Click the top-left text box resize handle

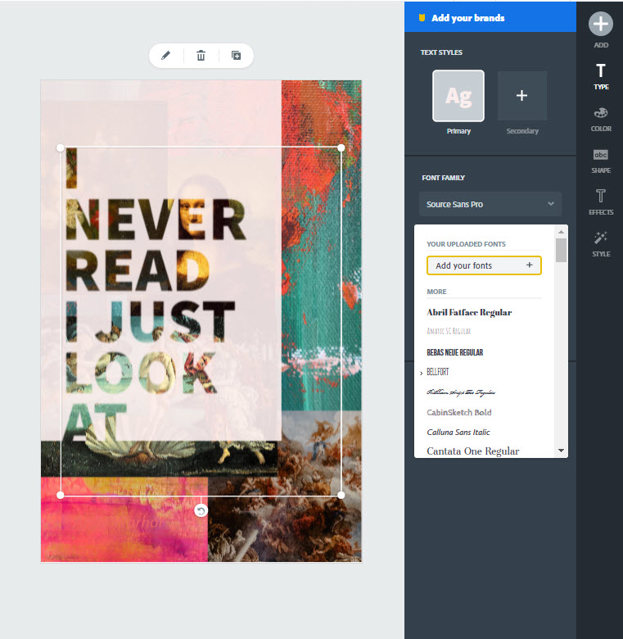[x=61, y=147]
